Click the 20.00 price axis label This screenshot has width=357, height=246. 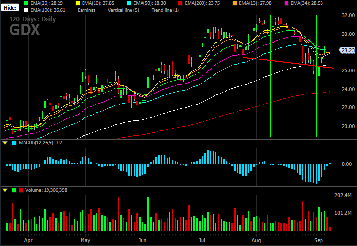click(x=348, y=126)
